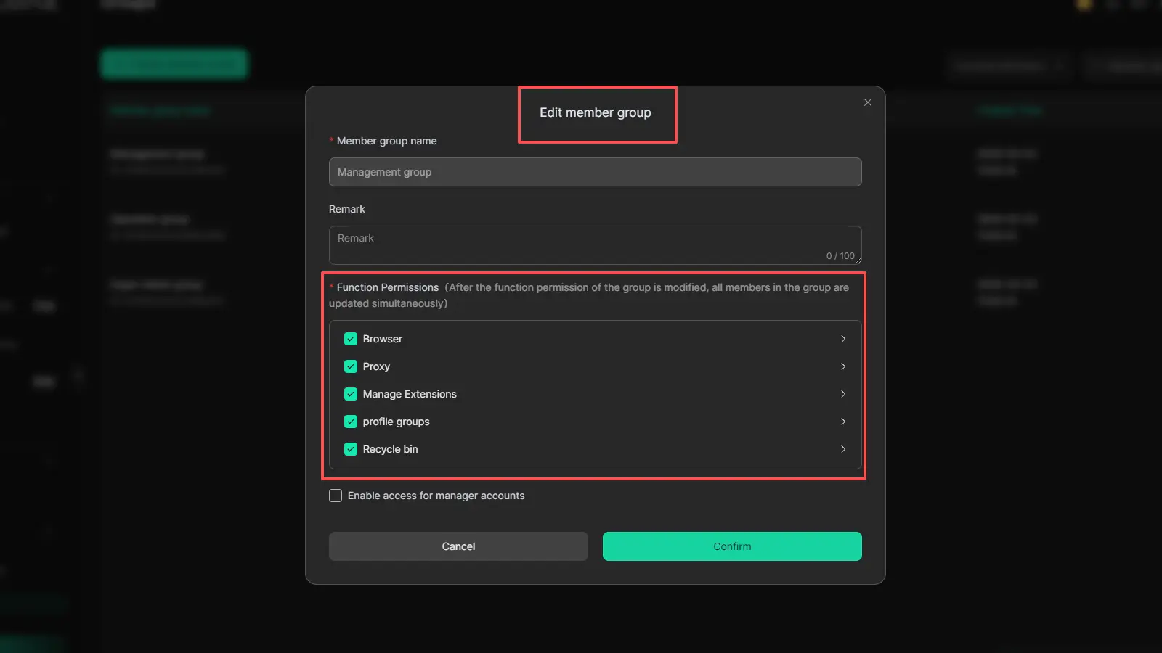1162x653 pixels.
Task: Expand the profile groups chevron arrow
Action: pos(842,422)
